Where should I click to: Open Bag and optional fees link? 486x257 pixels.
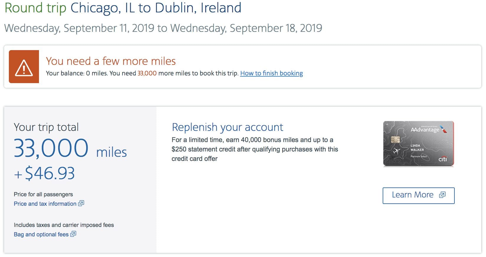click(41, 234)
